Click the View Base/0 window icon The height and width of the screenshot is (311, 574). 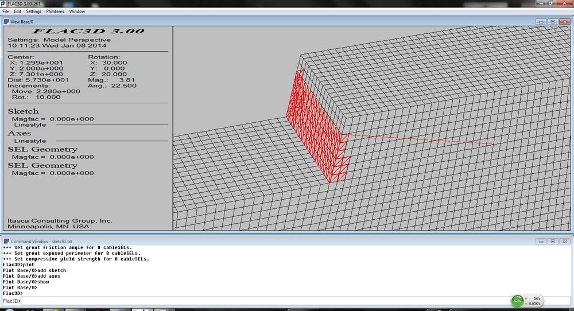pos(6,22)
